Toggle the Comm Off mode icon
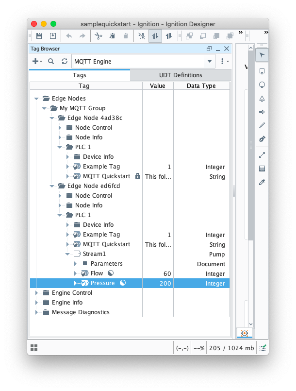 pos(142,36)
